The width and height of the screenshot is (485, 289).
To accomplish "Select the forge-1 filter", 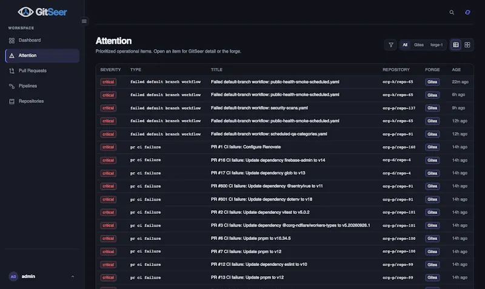I will point(436,45).
